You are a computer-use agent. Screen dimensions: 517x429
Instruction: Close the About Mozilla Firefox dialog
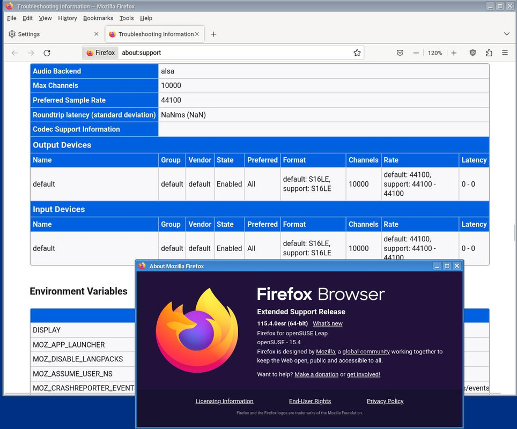[456, 266]
